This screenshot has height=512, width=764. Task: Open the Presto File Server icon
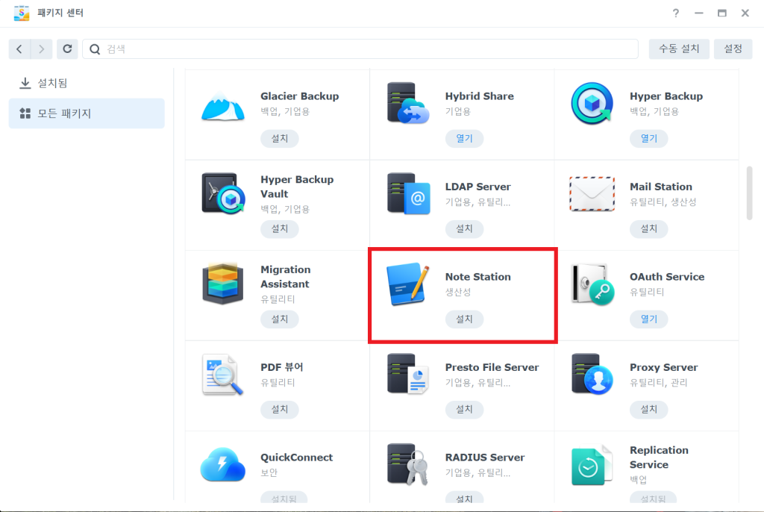408,374
